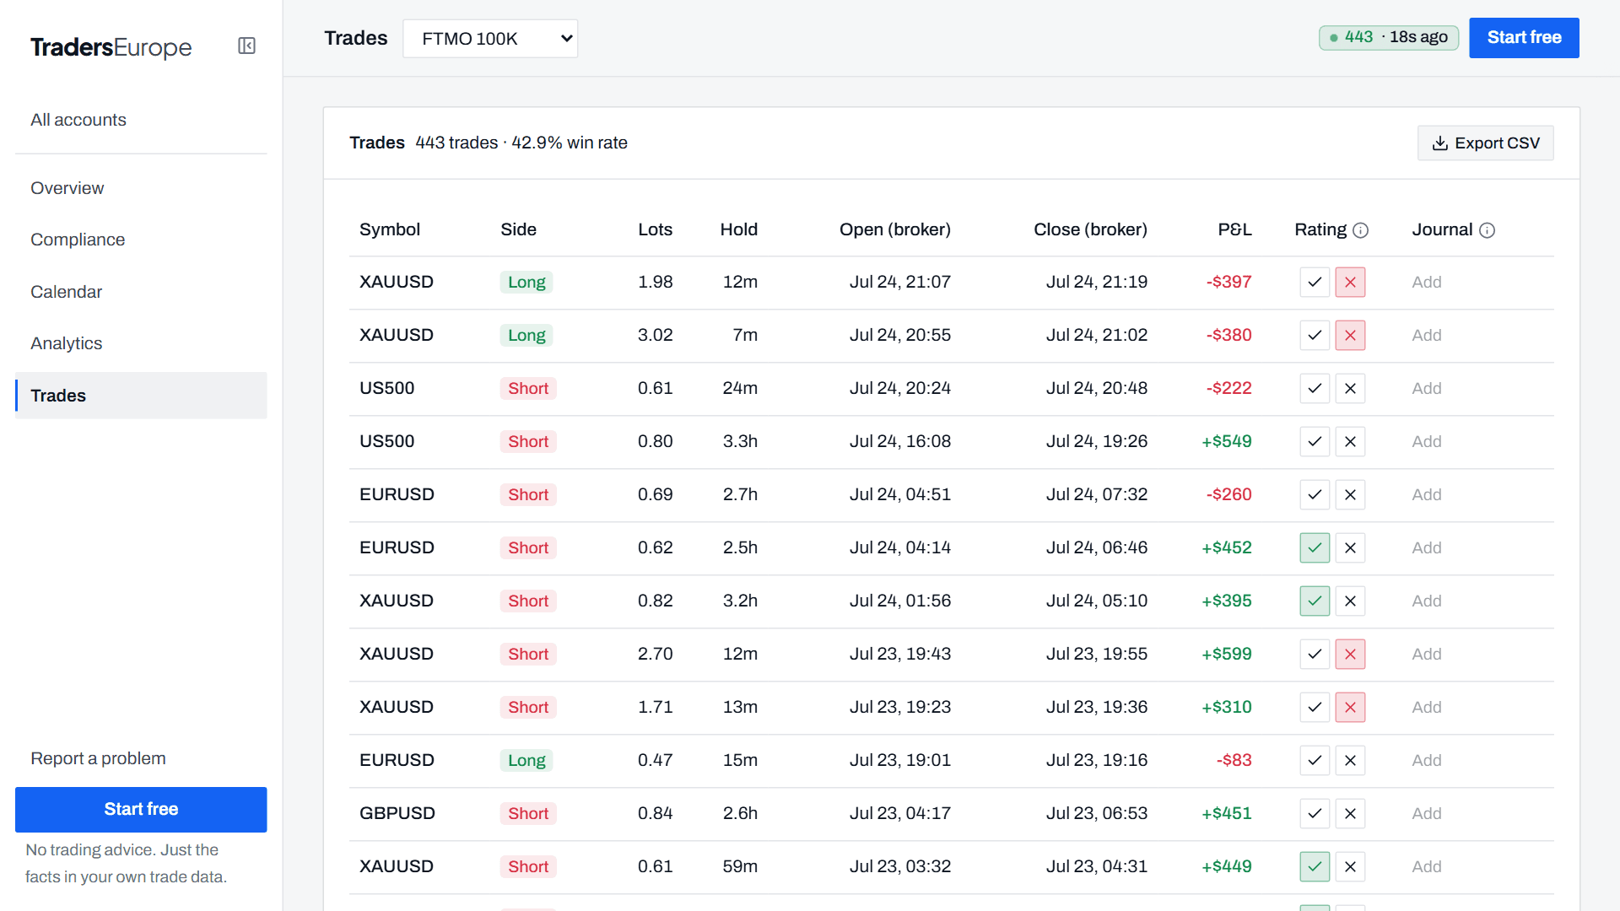
Task: Export trades as CSV
Action: click(x=1485, y=143)
